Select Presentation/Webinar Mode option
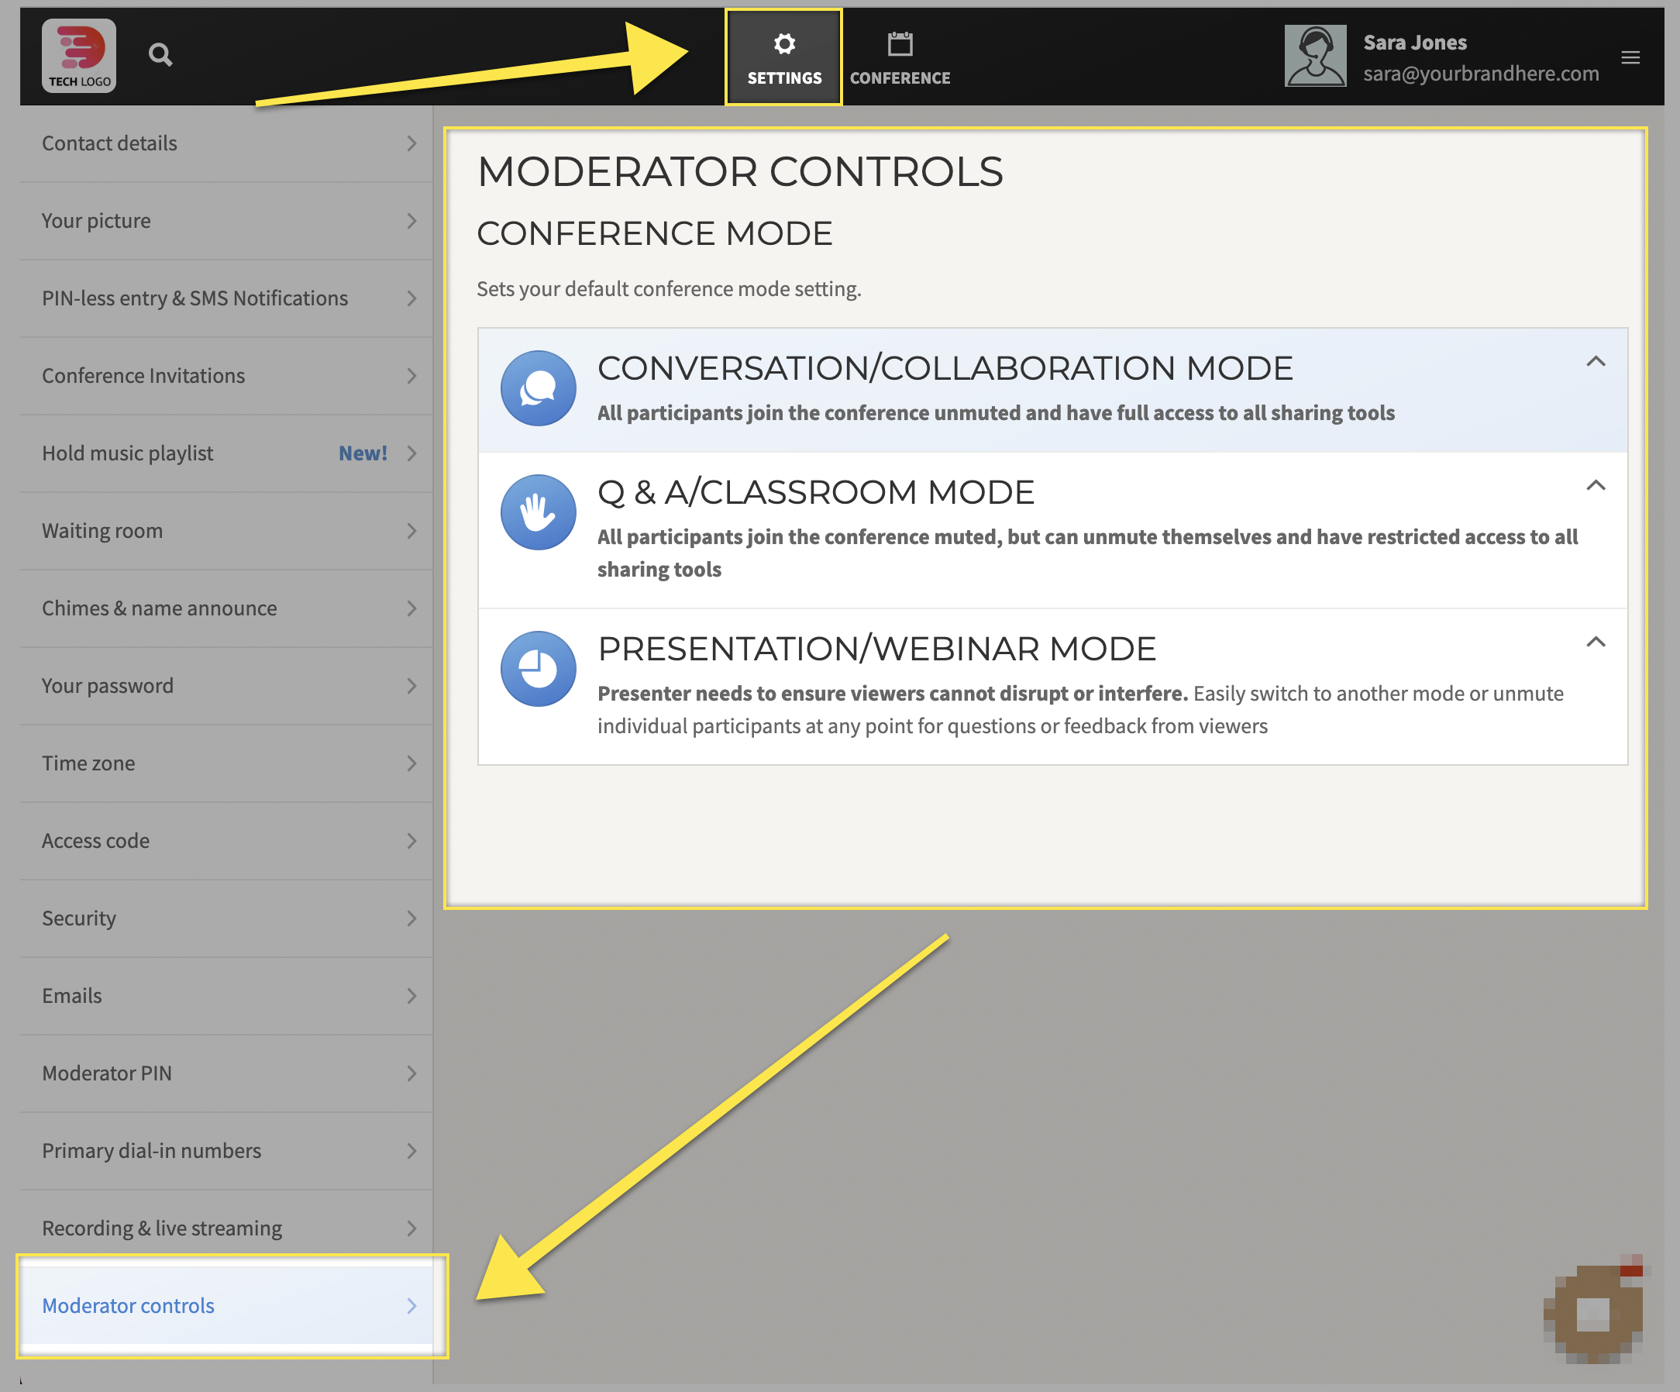Screen dimensions: 1680x1392 click(x=876, y=649)
